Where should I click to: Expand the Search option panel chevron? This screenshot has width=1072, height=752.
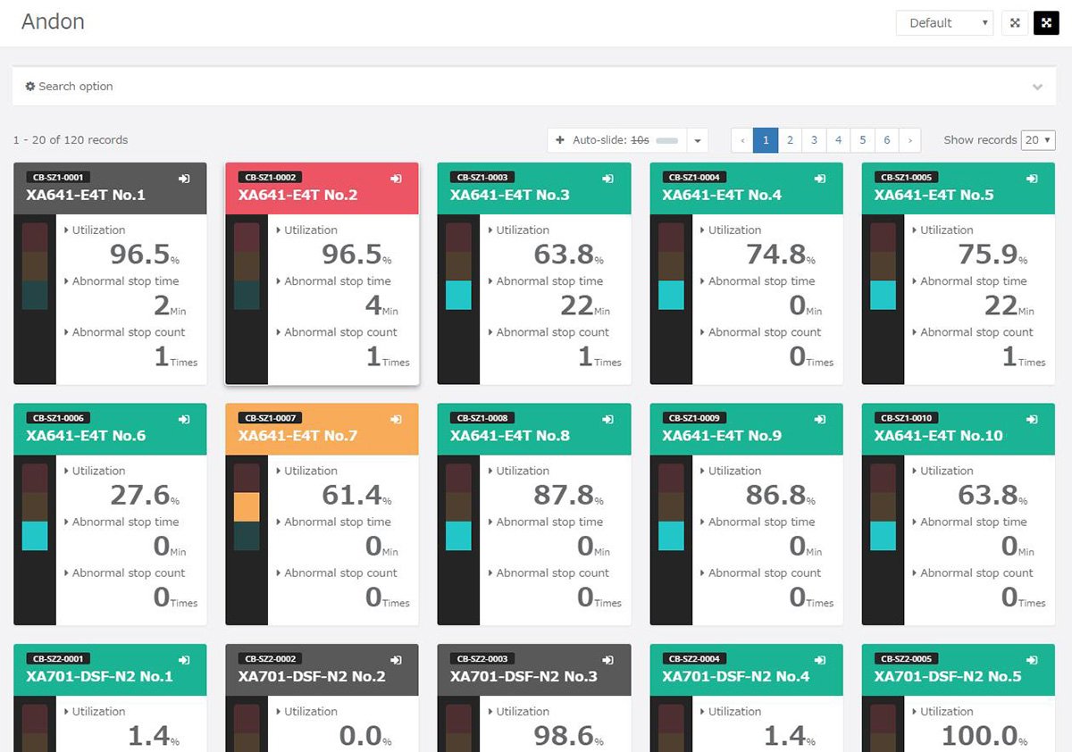[1037, 88]
